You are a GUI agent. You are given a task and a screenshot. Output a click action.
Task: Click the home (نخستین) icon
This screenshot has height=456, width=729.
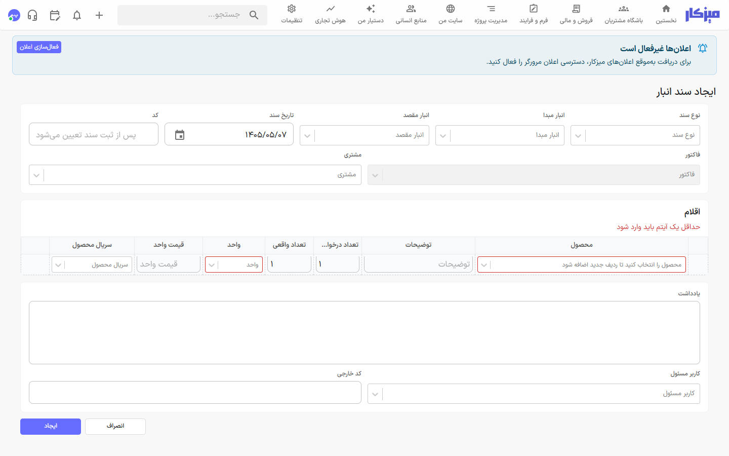coord(666,9)
